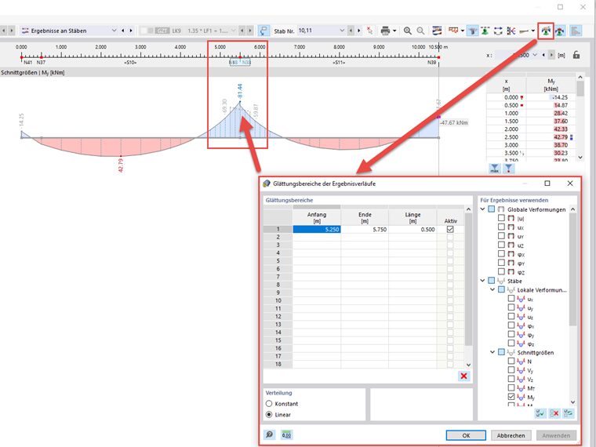
Task: Toggle the Aktiv checkbox in row 1
Action: click(450, 229)
